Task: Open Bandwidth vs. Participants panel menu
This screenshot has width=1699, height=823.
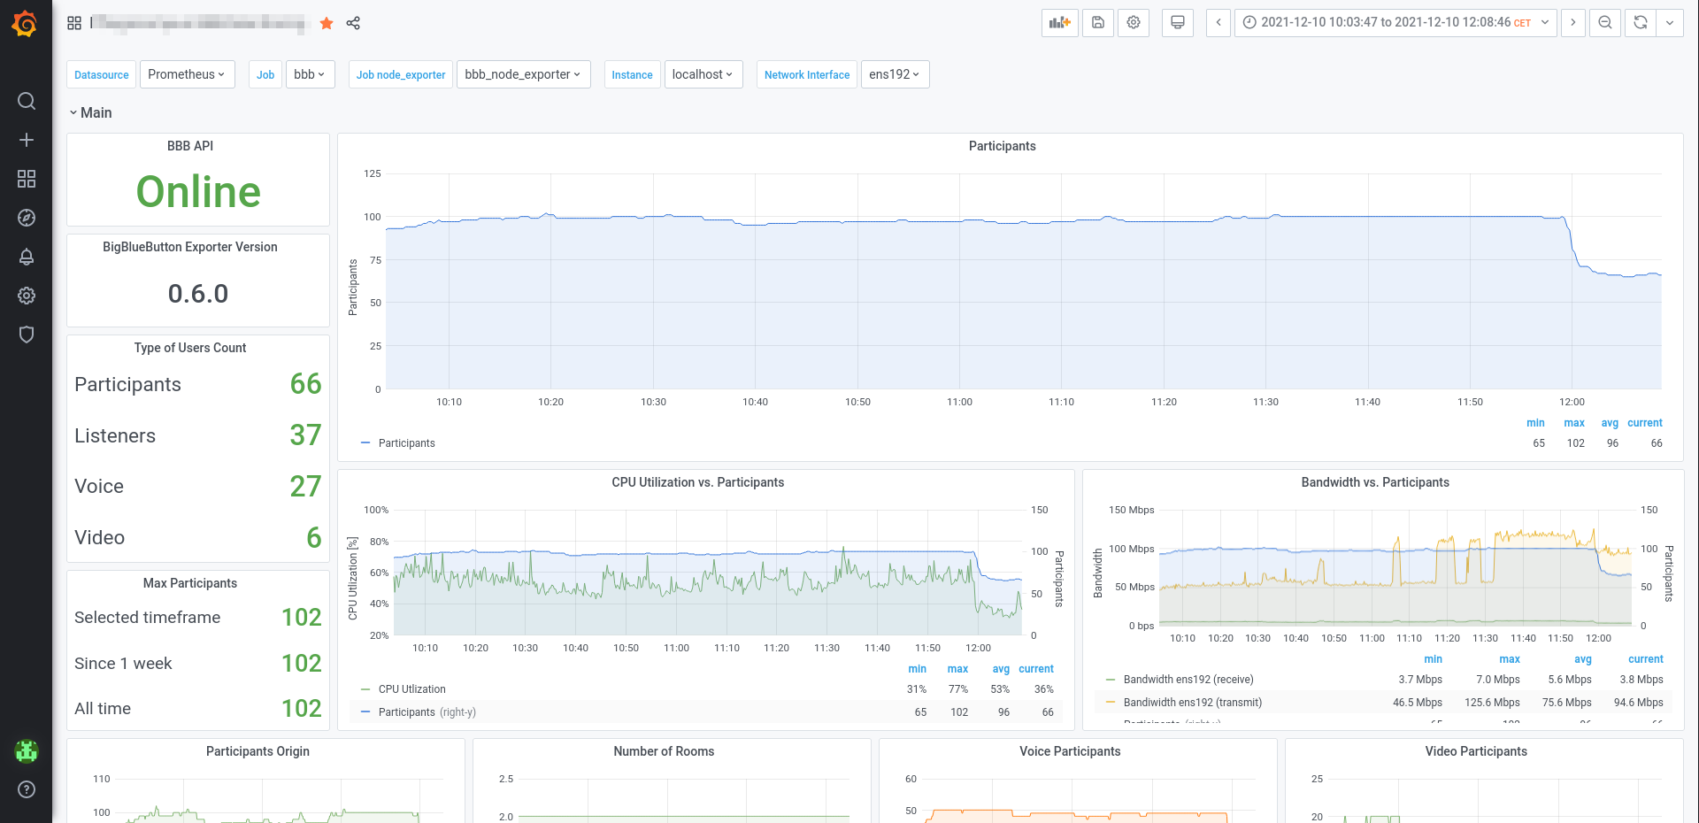Action: click(1375, 482)
